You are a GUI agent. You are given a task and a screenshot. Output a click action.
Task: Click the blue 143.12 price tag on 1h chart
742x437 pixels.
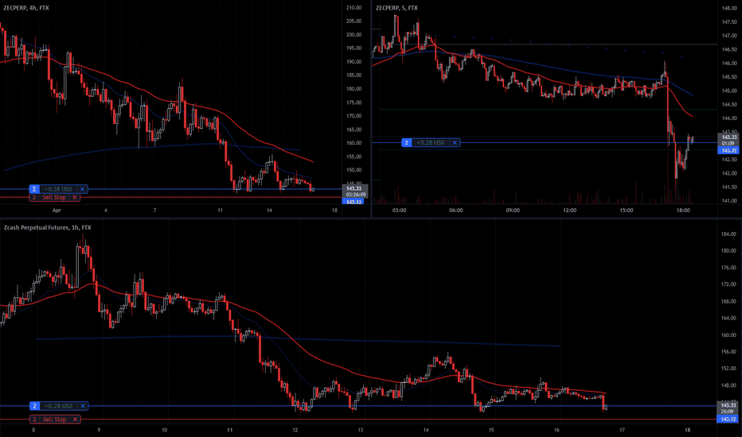point(728,419)
